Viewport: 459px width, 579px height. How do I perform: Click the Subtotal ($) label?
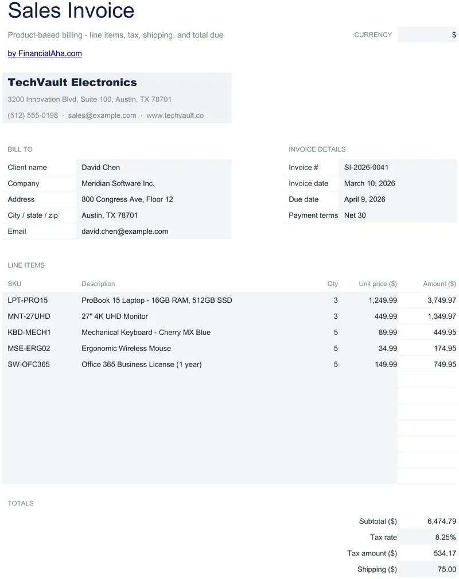click(378, 521)
